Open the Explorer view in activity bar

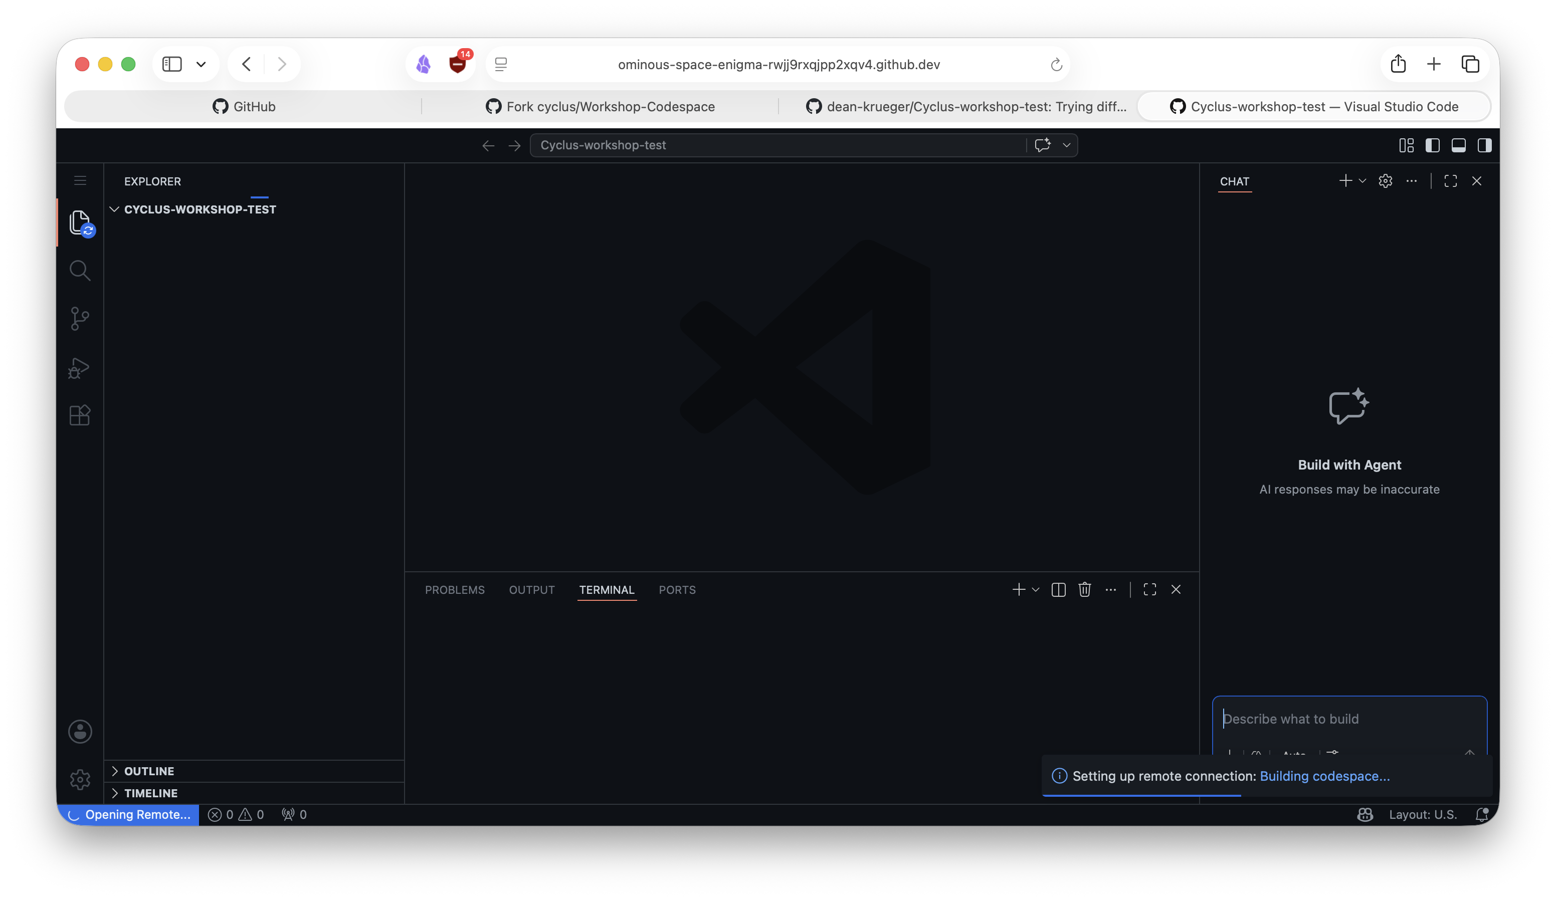tap(80, 223)
